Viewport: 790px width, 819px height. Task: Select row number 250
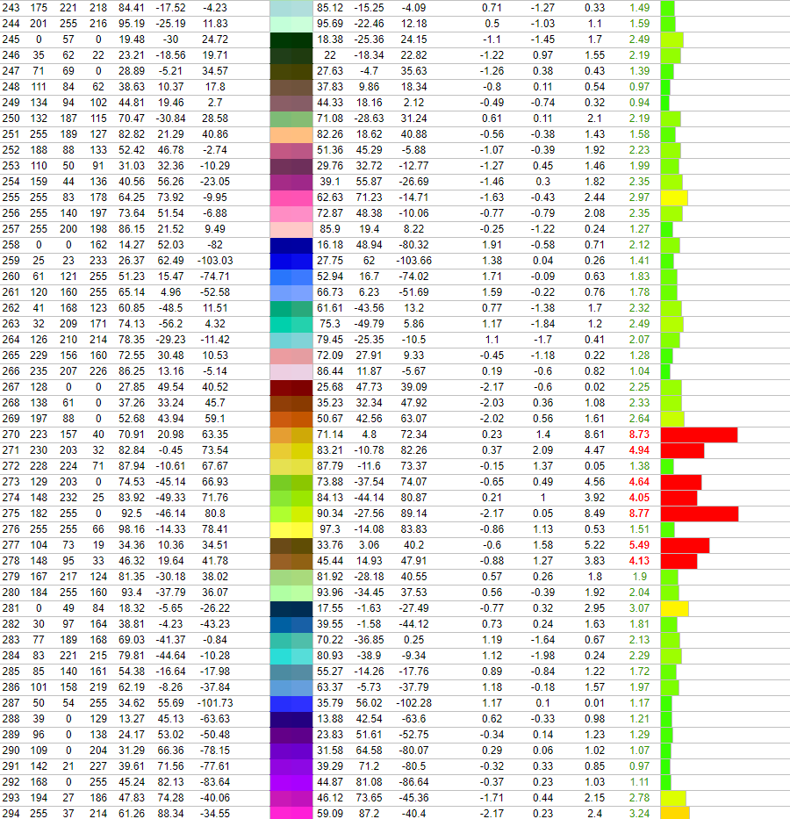(x=11, y=119)
